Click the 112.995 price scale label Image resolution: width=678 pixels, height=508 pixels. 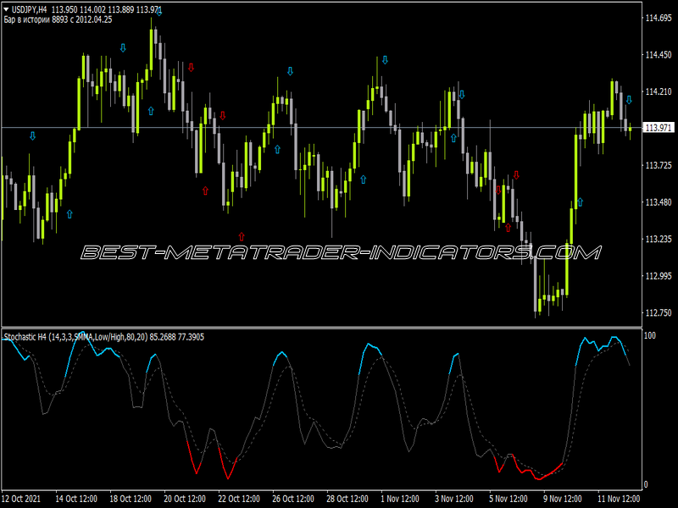[x=659, y=276]
